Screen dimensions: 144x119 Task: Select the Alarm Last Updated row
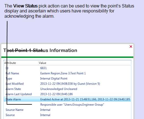(67, 94)
